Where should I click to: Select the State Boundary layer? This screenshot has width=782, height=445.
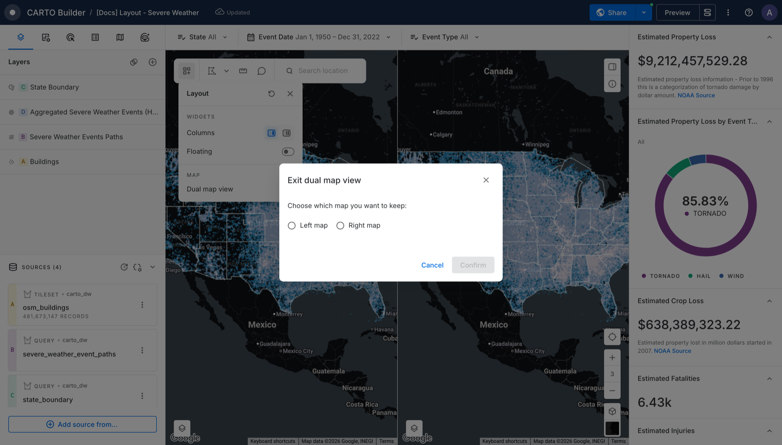pos(83,87)
